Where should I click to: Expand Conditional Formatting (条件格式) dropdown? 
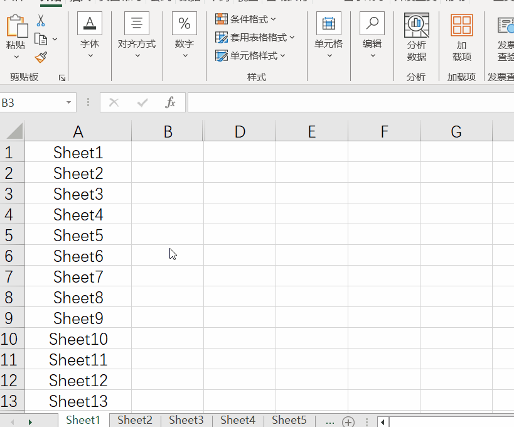tap(274, 19)
